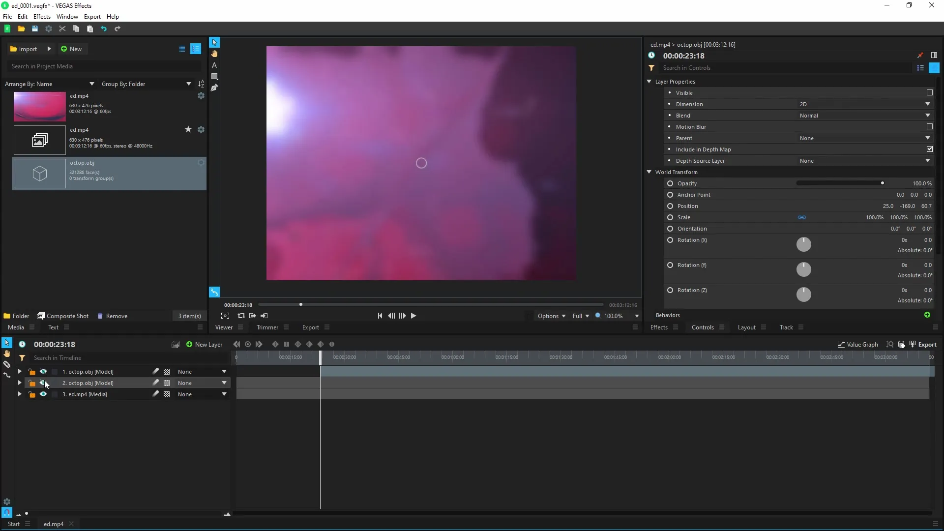Click the Undo arrow icon
The width and height of the screenshot is (944, 531).
104,29
